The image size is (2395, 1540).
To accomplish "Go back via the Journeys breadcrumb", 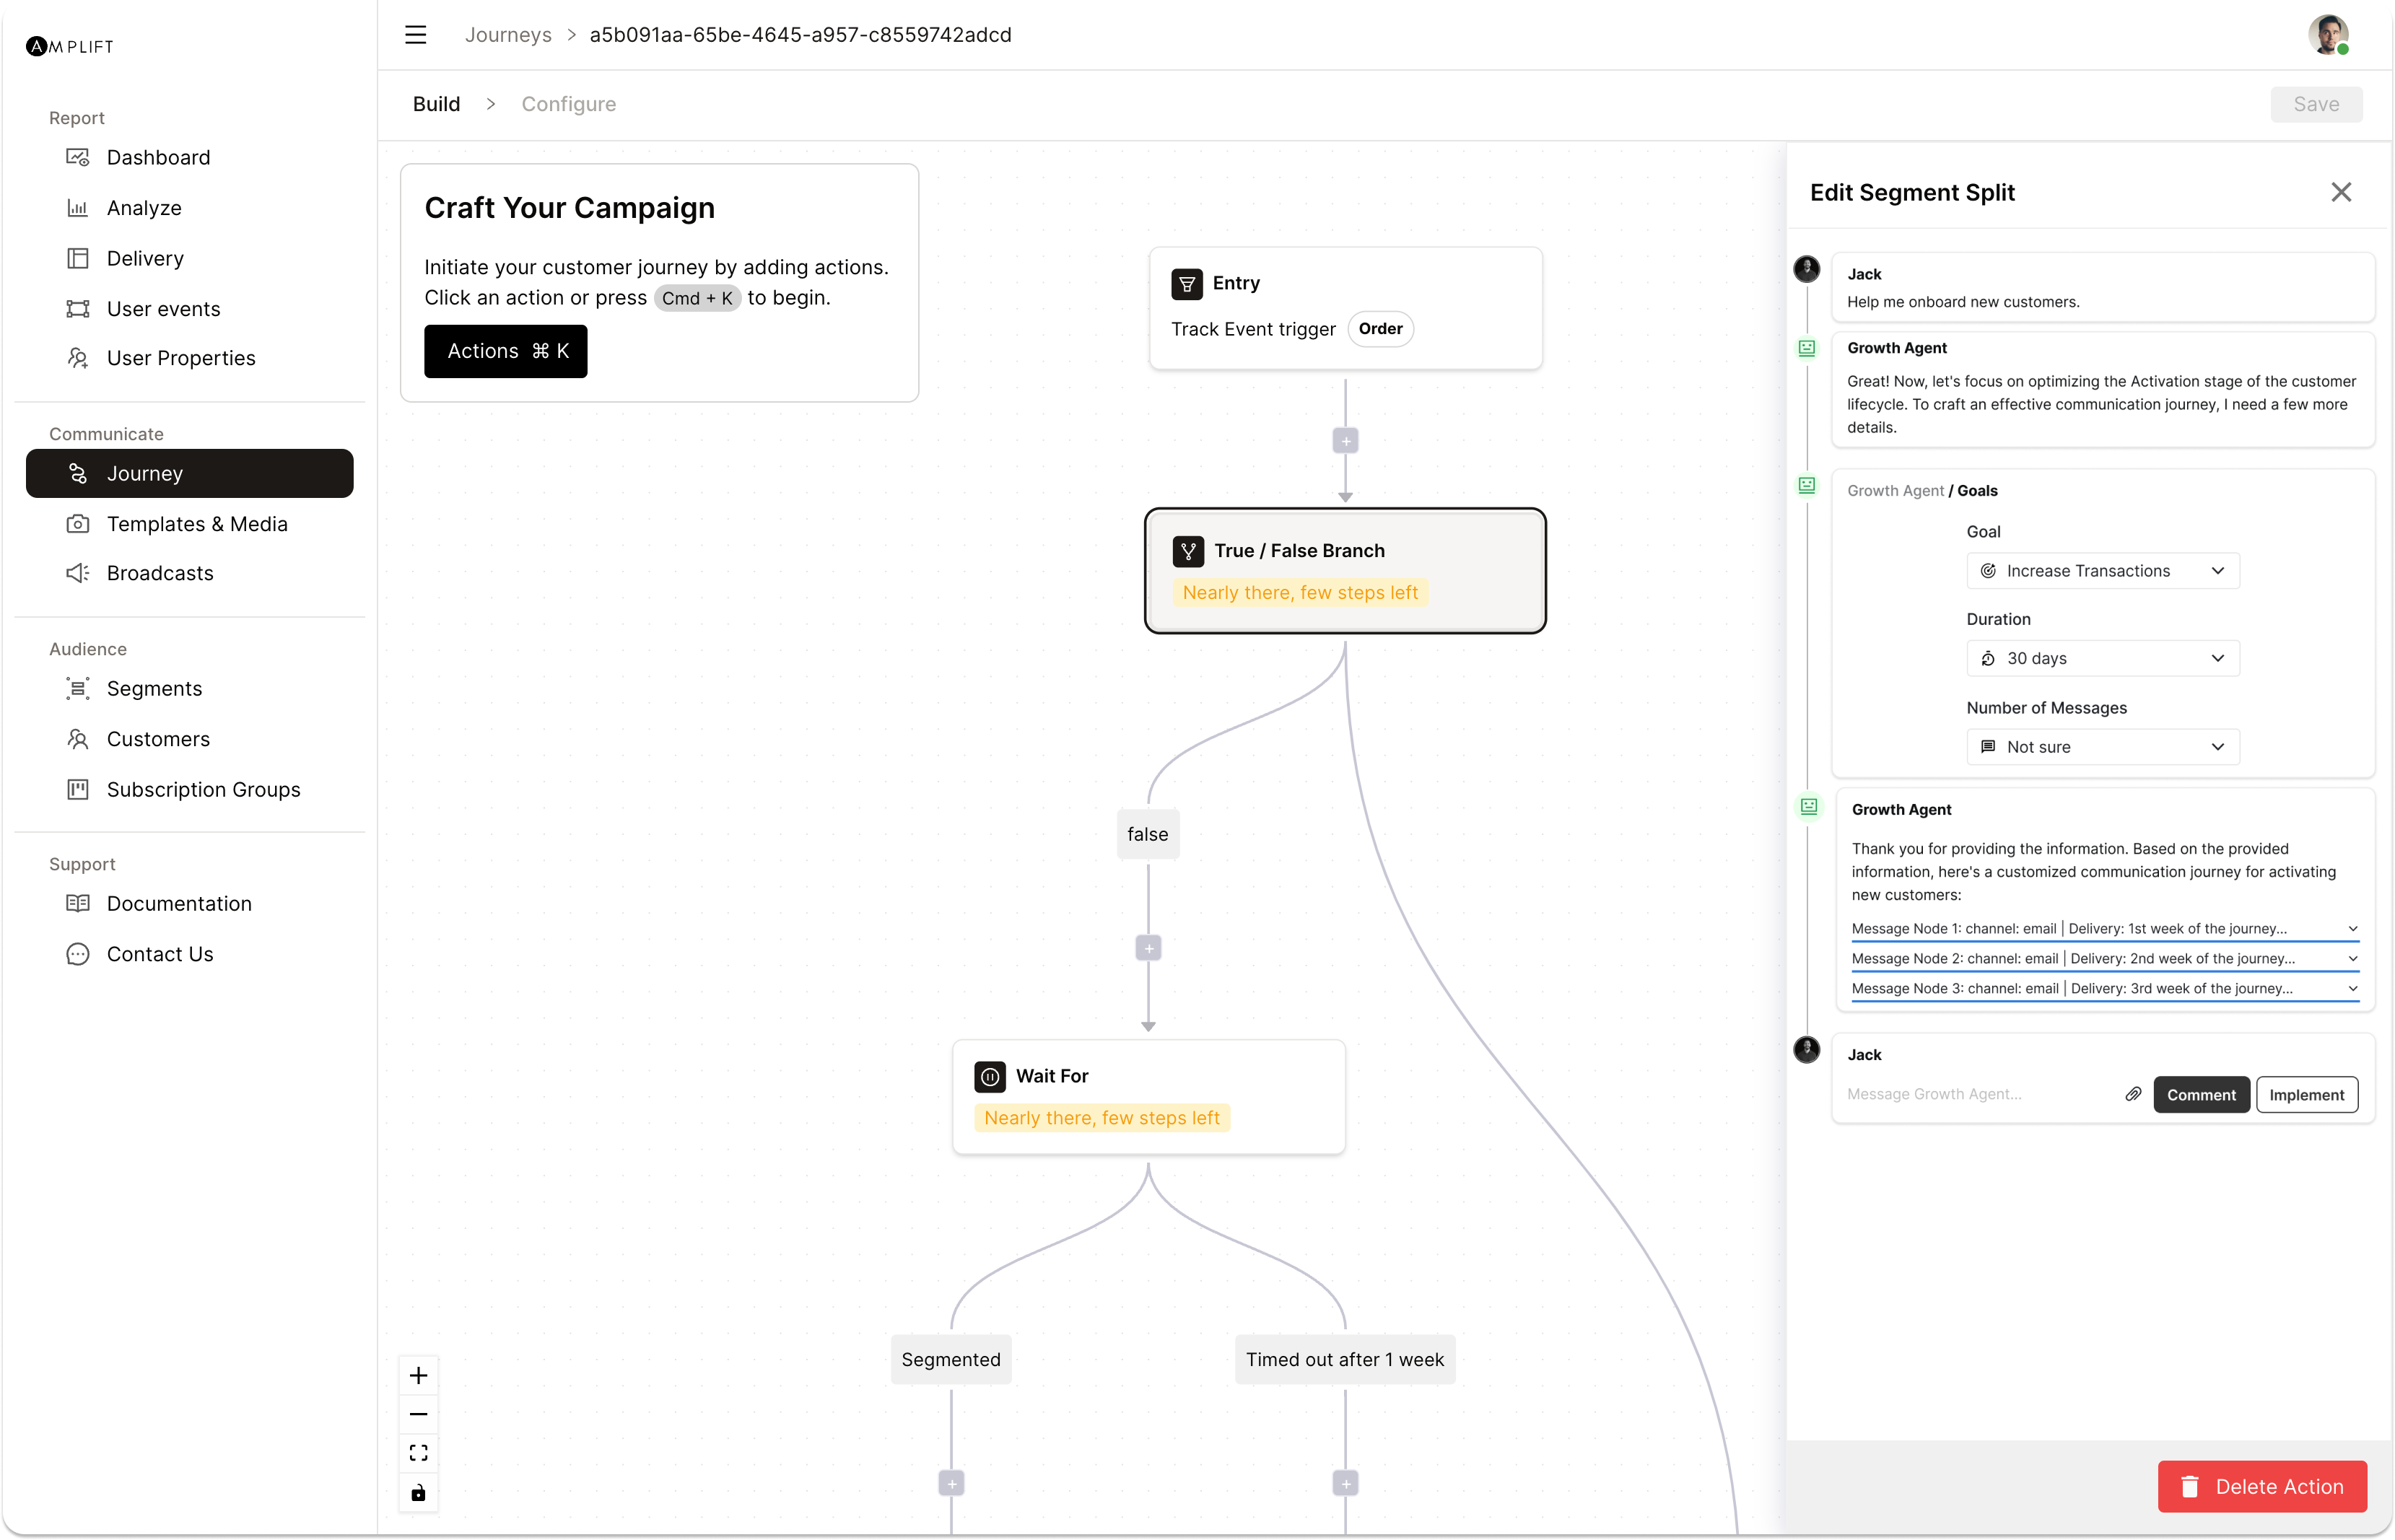I will click(508, 34).
